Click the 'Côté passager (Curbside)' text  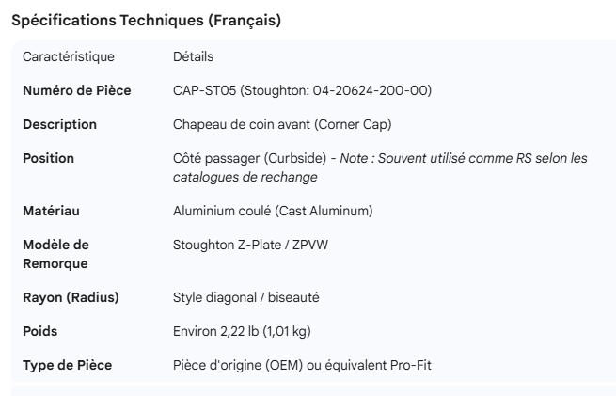[247, 158]
